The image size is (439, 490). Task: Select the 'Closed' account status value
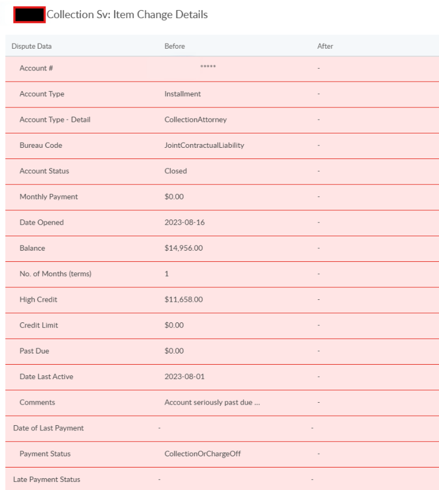click(x=176, y=171)
